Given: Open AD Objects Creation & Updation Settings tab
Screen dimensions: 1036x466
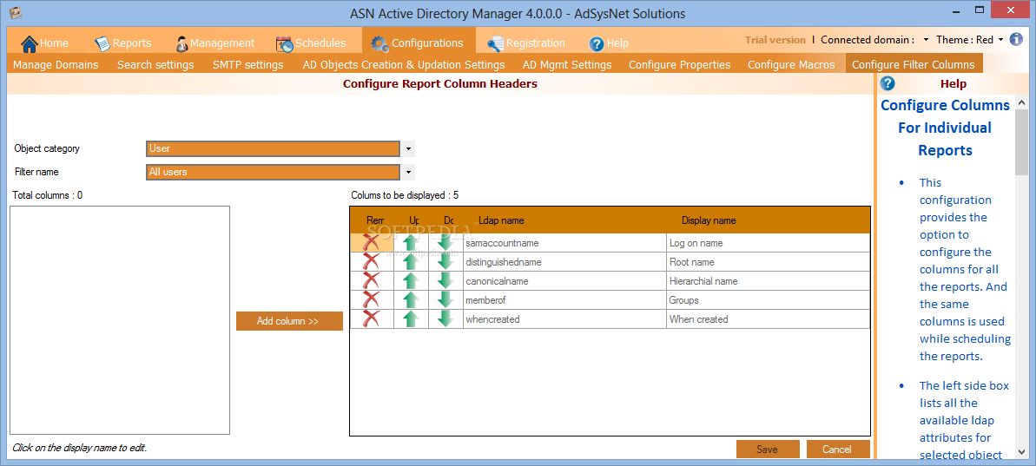Looking at the screenshot, I should [404, 65].
